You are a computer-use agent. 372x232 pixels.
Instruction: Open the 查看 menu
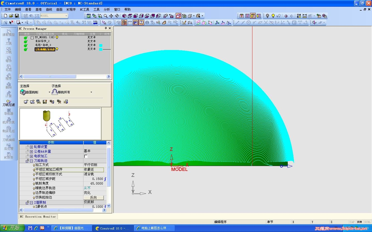tap(28, 10)
